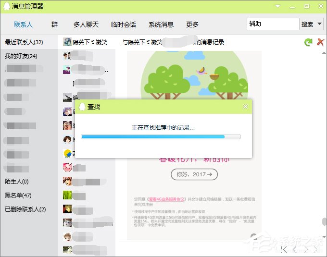Click the search progress bar in dialog

[x=161, y=136]
